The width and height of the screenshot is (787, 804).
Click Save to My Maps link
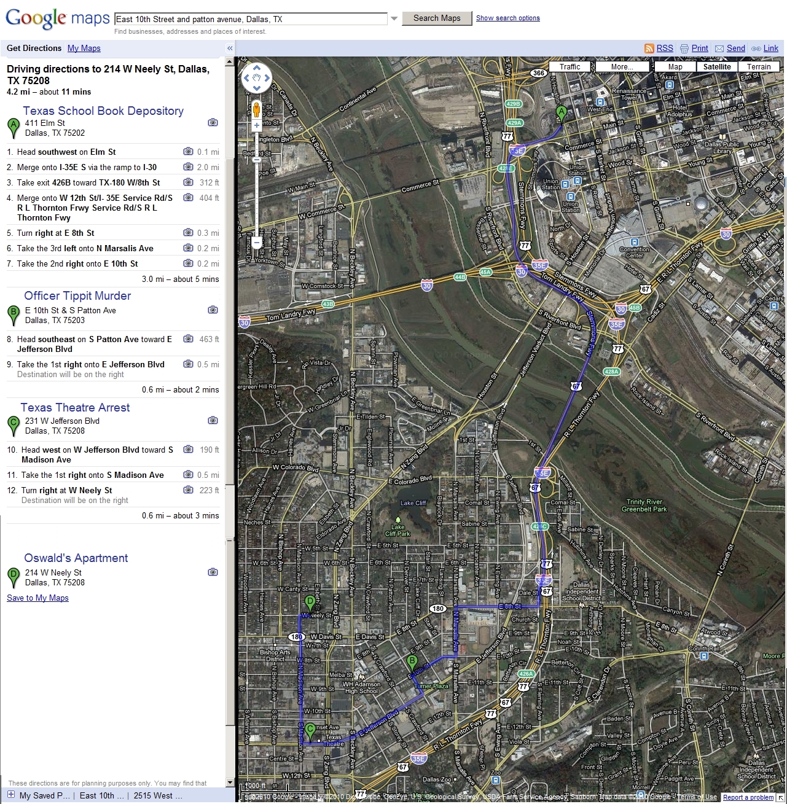click(37, 598)
